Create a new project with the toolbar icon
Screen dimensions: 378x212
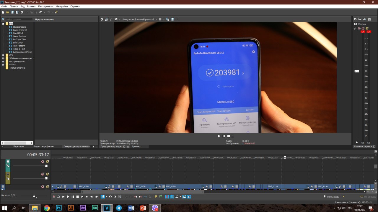pos(3,12)
